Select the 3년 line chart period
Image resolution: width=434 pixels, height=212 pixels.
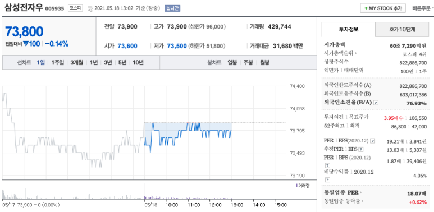pyautogui.click(x=108, y=62)
